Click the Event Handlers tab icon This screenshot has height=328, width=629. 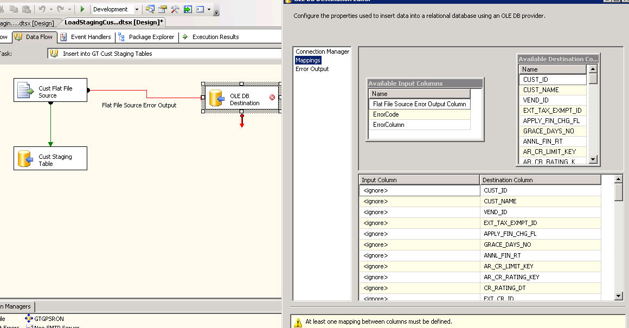point(63,37)
